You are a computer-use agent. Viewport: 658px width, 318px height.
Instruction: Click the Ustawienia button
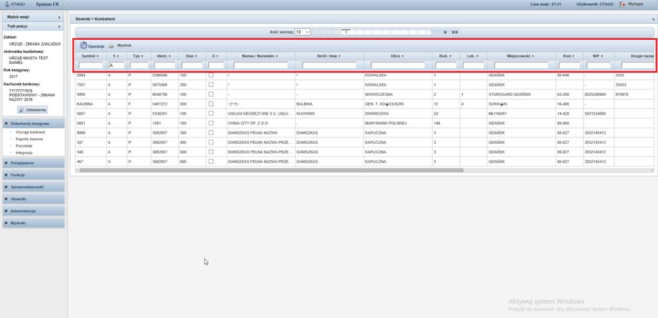tap(33, 110)
